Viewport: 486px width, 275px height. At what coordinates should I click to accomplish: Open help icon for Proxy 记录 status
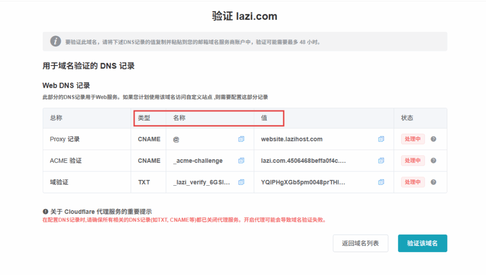click(x=433, y=139)
